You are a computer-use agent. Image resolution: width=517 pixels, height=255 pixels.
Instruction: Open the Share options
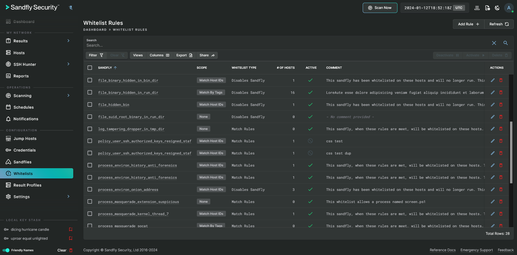pos(207,55)
